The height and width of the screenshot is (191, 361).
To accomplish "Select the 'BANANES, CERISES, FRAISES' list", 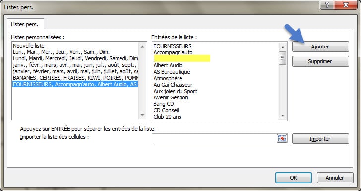I will 75,78.
